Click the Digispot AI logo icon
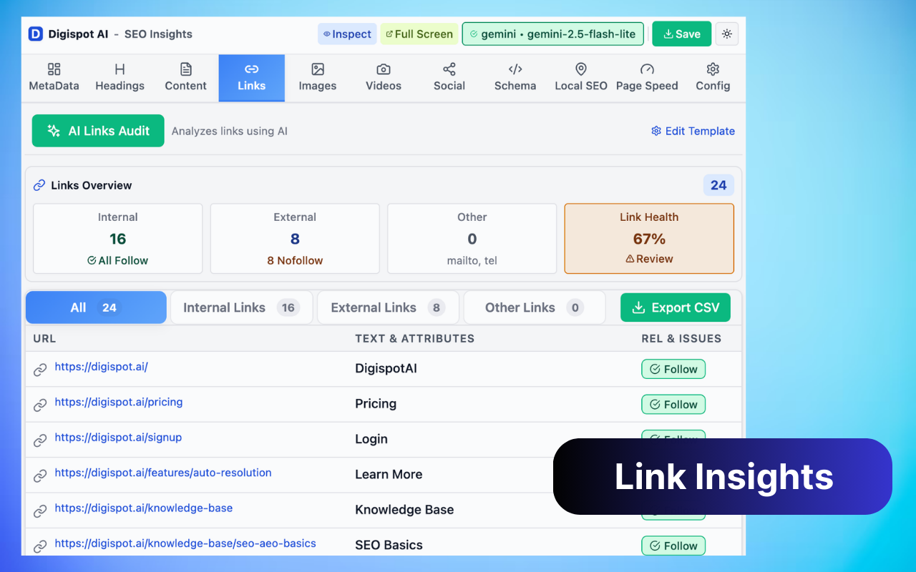 click(36, 34)
